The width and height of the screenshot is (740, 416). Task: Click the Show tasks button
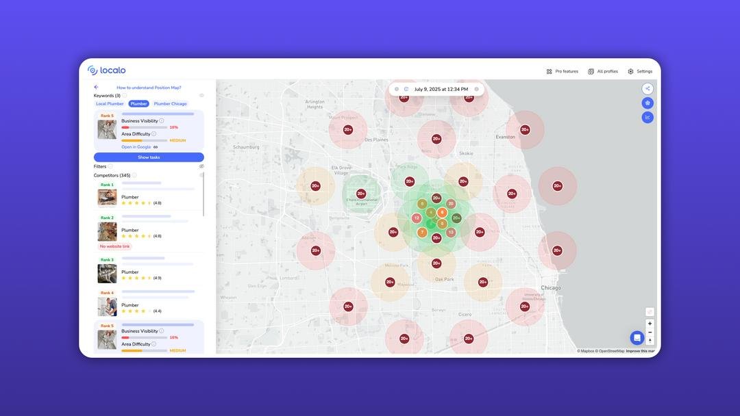pyautogui.click(x=149, y=157)
